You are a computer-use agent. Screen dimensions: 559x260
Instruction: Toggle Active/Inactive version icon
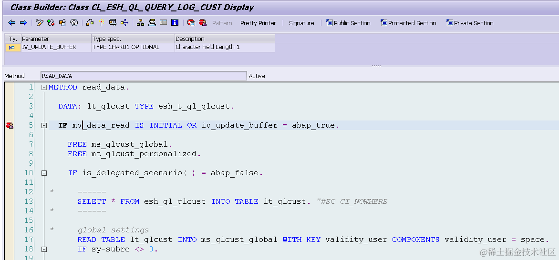pyautogui.click(x=51, y=23)
